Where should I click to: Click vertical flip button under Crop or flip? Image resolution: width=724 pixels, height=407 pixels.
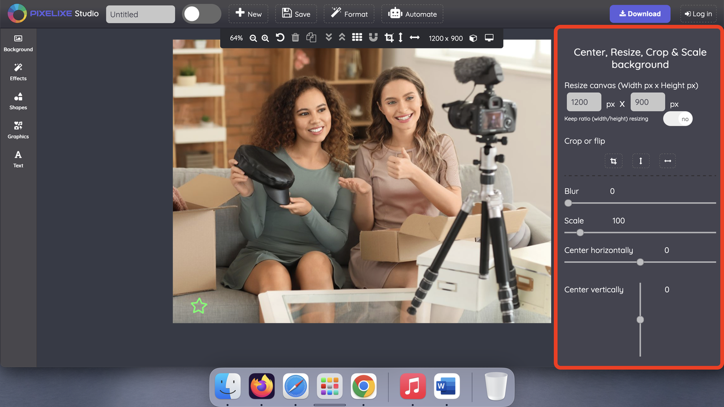[640, 161]
